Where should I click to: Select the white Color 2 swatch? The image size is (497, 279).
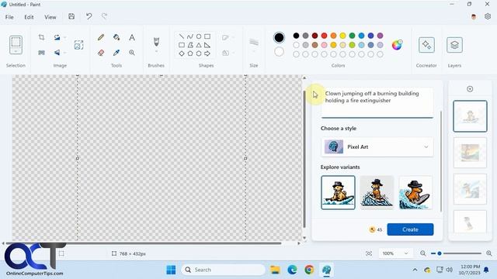(279, 52)
